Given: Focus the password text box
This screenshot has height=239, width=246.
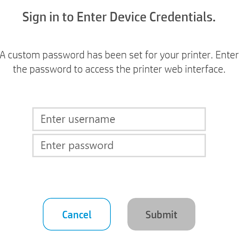Looking at the screenshot, I should point(119,146).
